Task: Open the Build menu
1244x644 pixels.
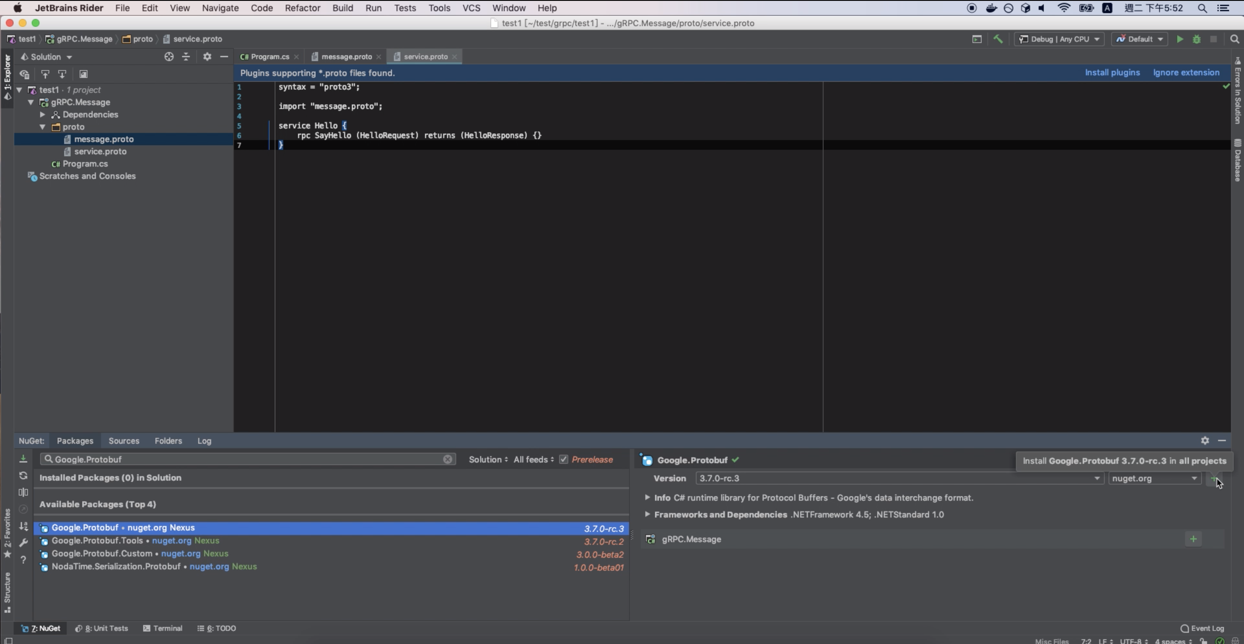Action: point(343,8)
